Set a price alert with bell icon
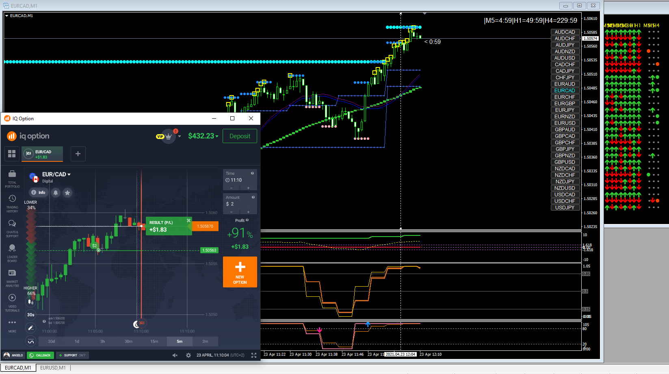669x374 pixels. [x=56, y=192]
